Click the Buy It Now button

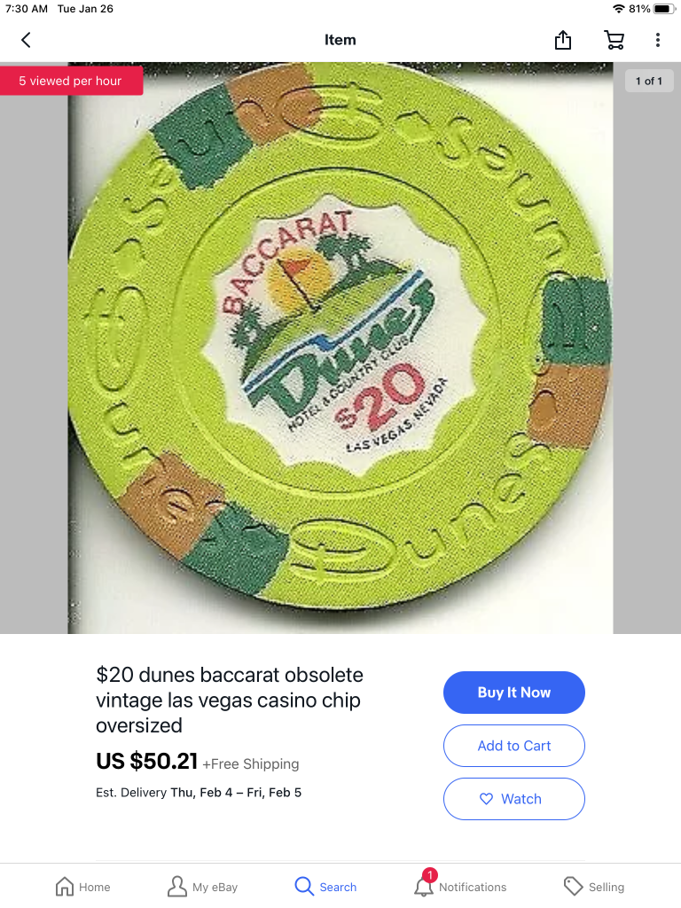[x=514, y=693]
